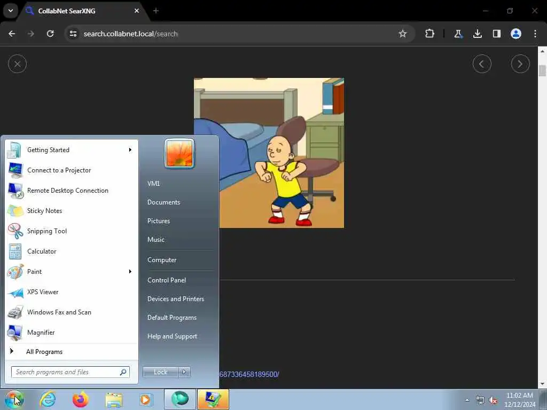
Task: Open the VM1 user folder
Action: coord(153,184)
